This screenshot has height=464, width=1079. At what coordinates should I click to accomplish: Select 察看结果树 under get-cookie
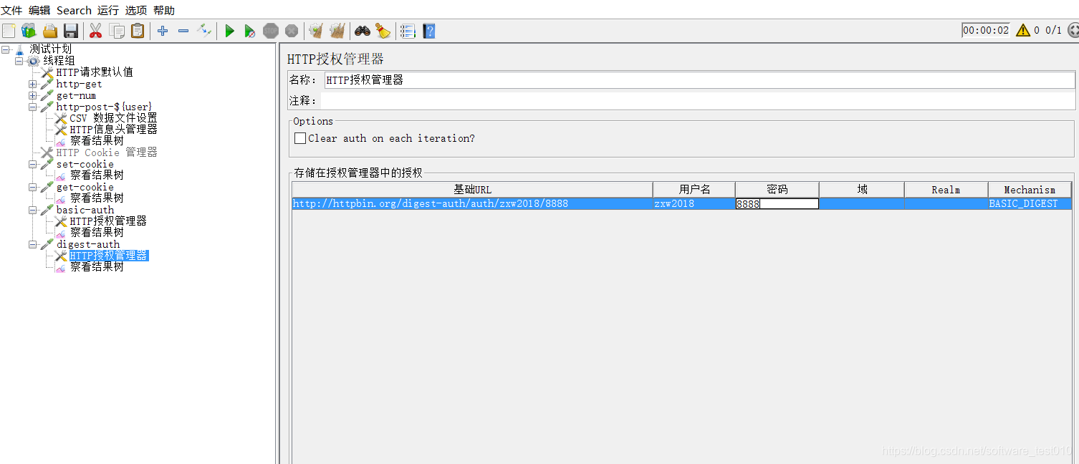click(97, 198)
